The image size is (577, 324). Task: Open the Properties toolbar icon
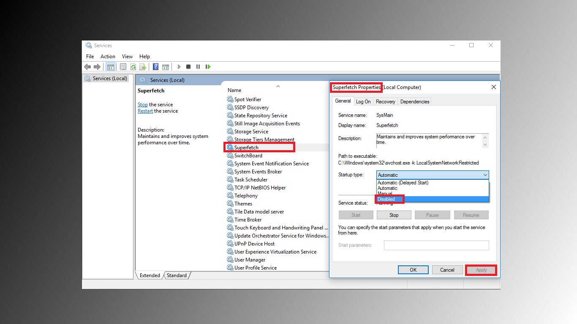point(123,67)
